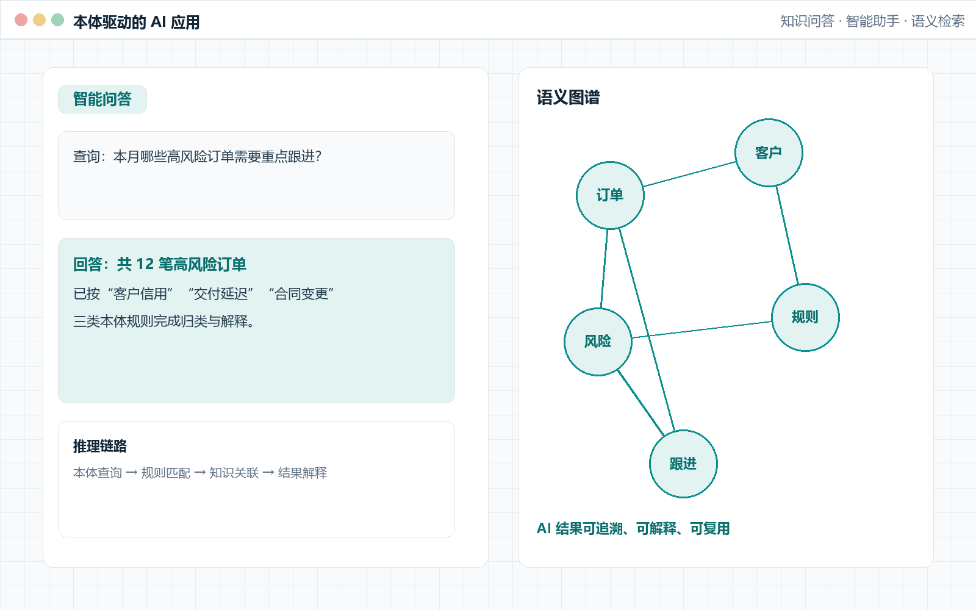Click the 知识关联 step
Viewport: 976px width, 610px height.
pyautogui.click(x=234, y=473)
